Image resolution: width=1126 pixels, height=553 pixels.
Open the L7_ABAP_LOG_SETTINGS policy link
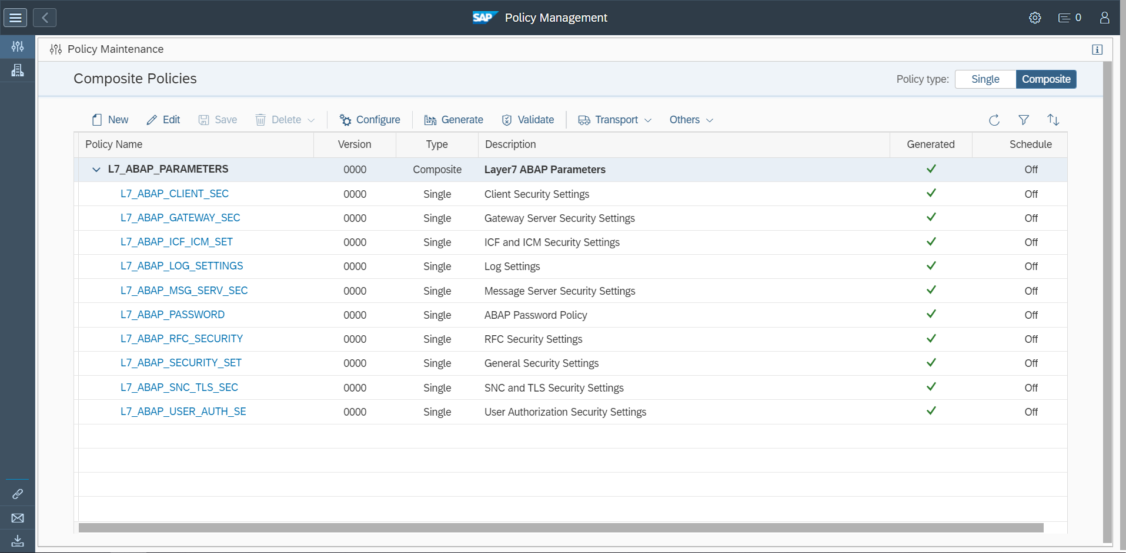pyautogui.click(x=182, y=266)
